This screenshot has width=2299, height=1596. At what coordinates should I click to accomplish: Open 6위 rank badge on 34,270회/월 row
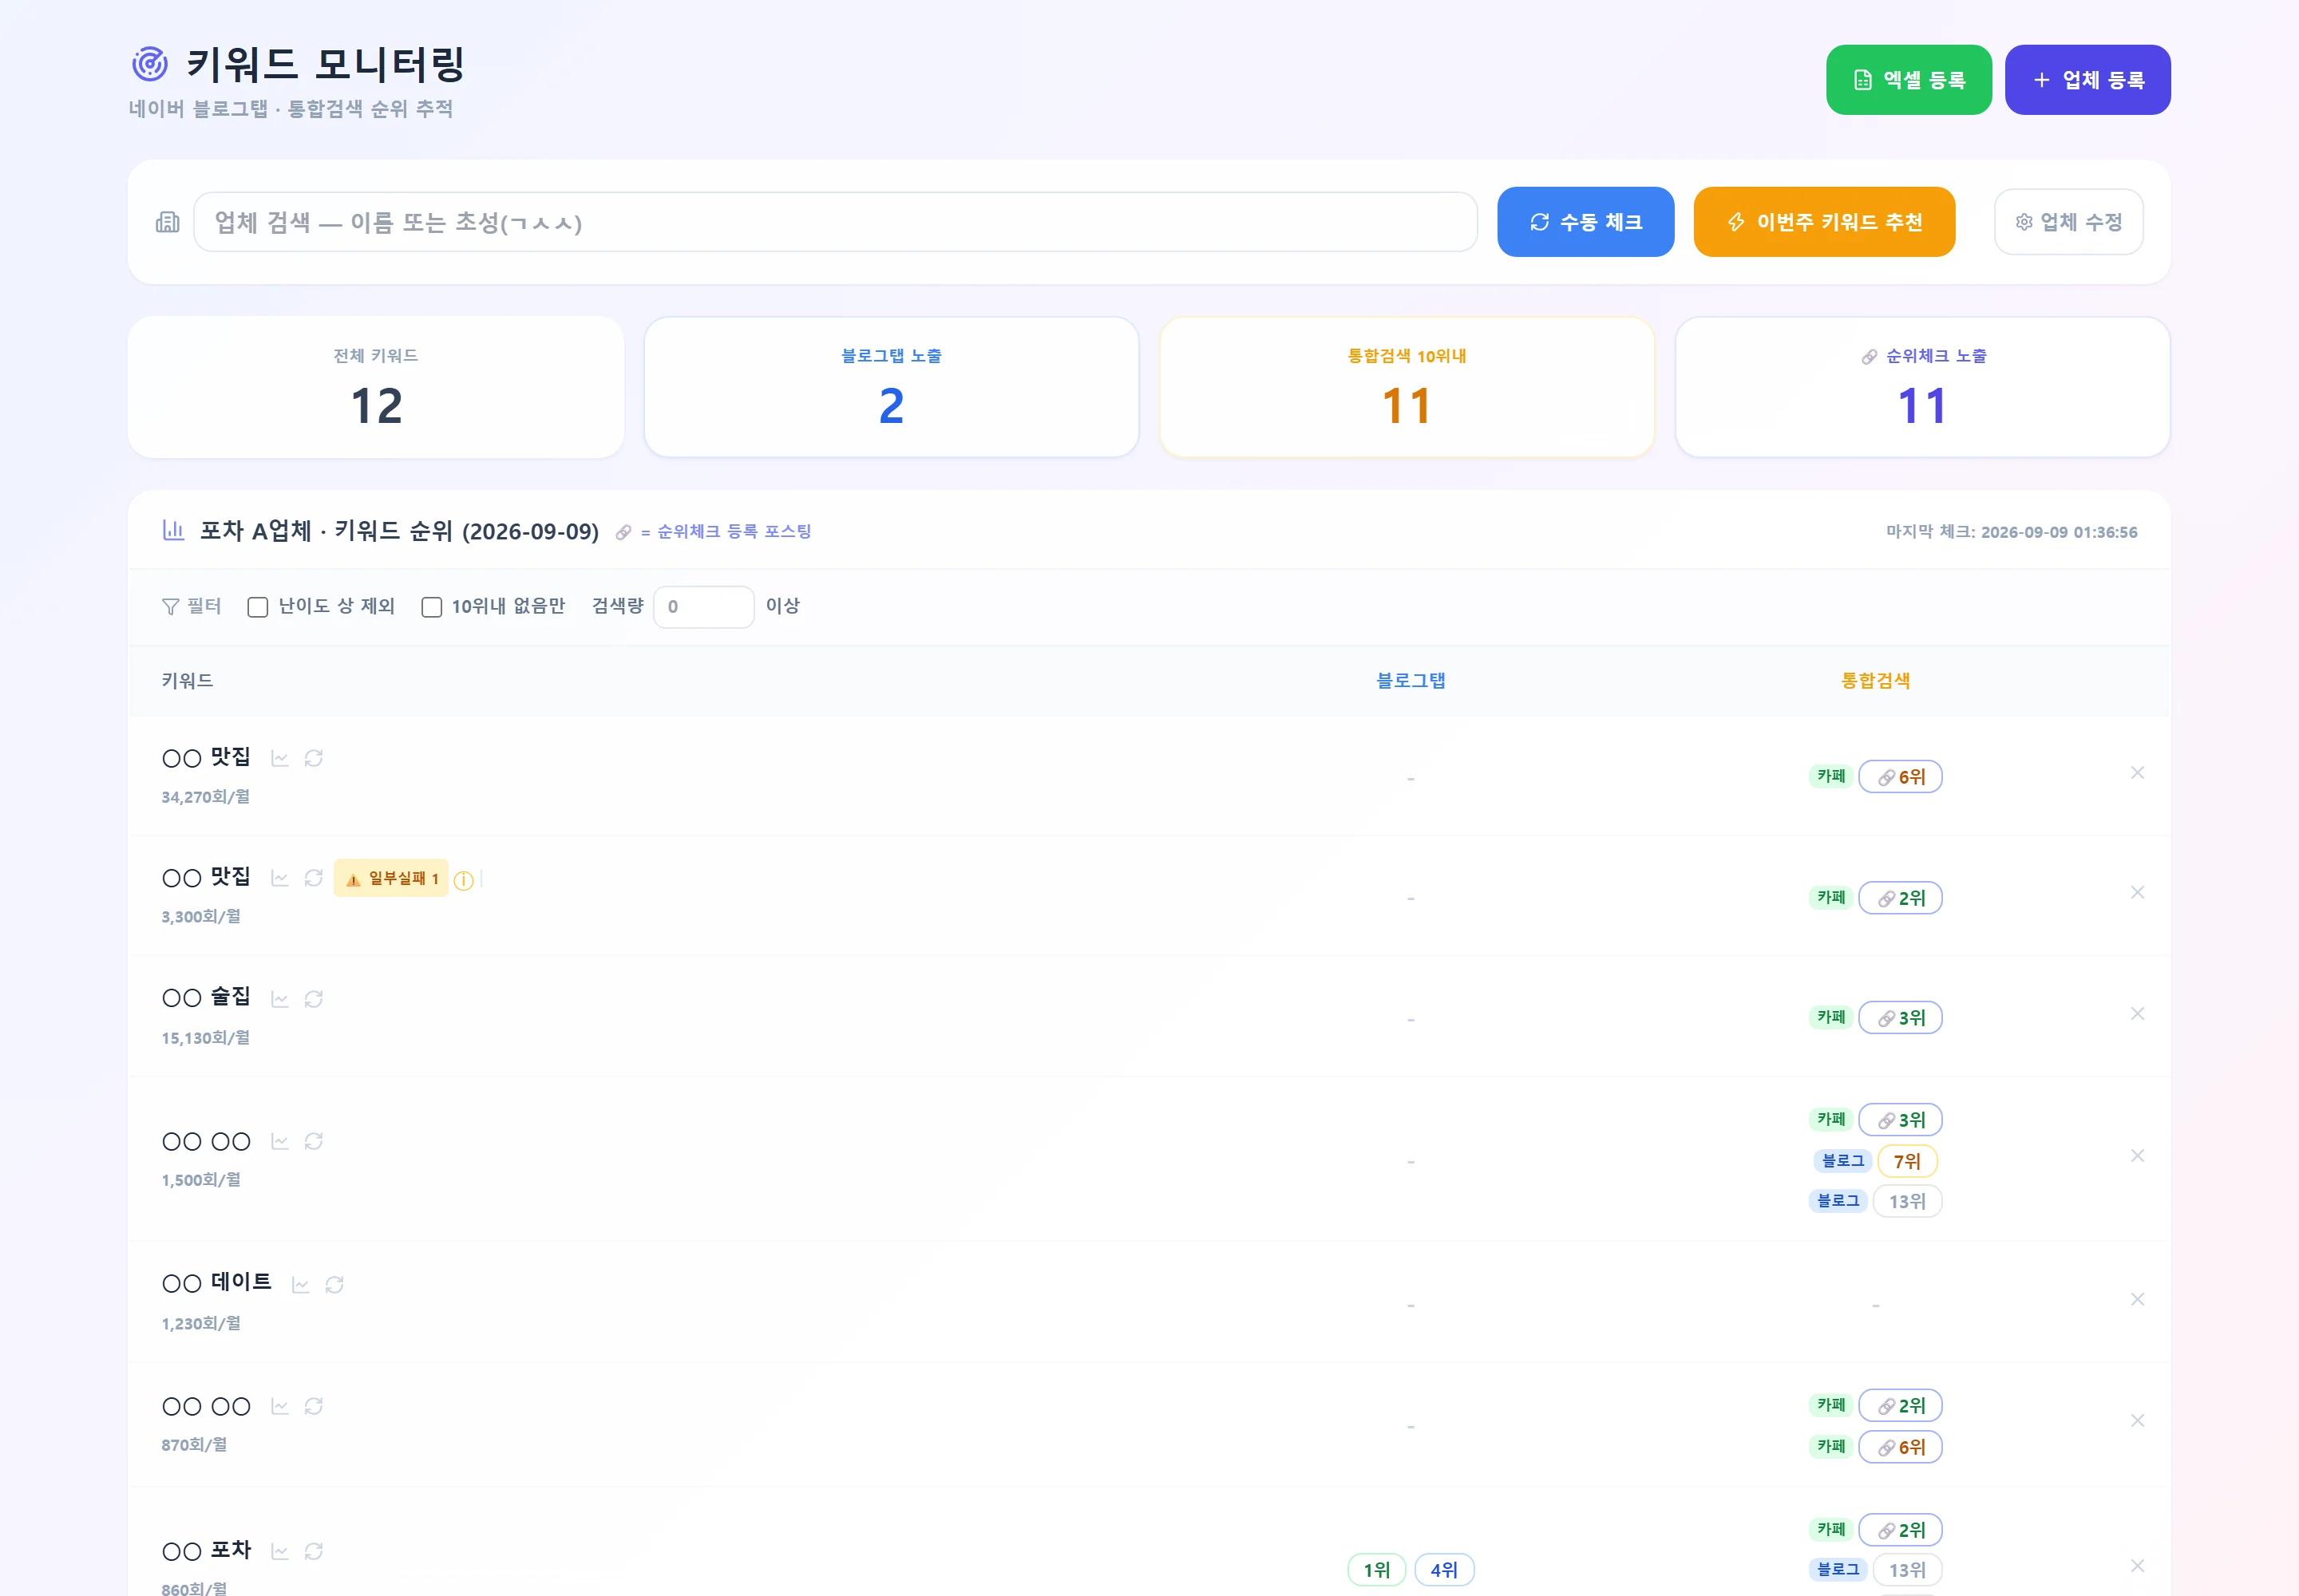pos(1900,777)
